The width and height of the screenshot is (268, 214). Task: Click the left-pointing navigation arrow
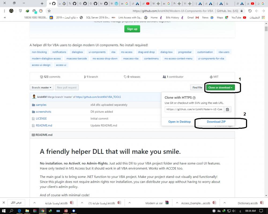tap(256, 11)
